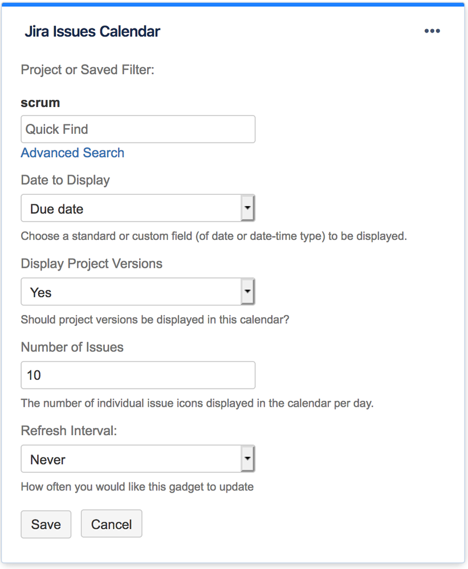
Task: Open the gadget's three-dot options menu
Action: 432,31
